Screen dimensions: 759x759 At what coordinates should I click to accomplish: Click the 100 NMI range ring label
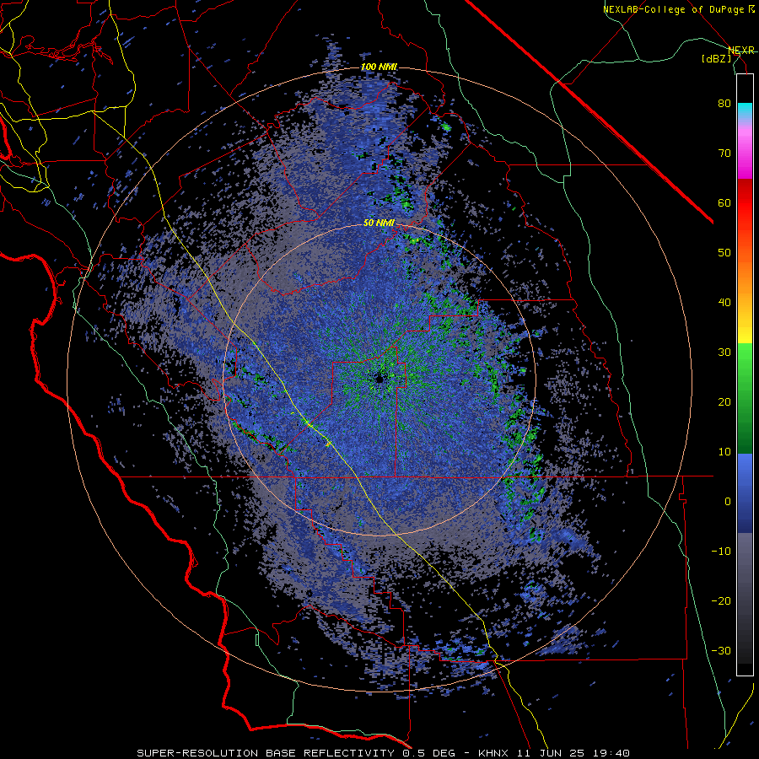(x=379, y=67)
